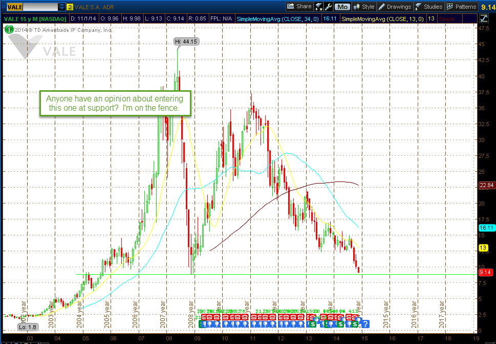
Task: Click the 'L: 9.13' low value
Action: pos(154,18)
